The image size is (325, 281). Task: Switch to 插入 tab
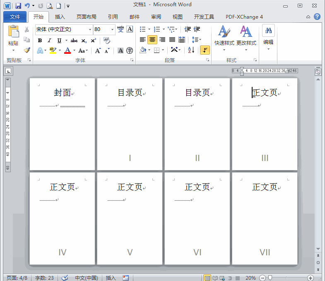point(60,17)
